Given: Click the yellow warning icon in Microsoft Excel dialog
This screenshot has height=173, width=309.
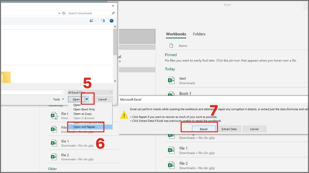Looking at the screenshot, I should (124, 115).
